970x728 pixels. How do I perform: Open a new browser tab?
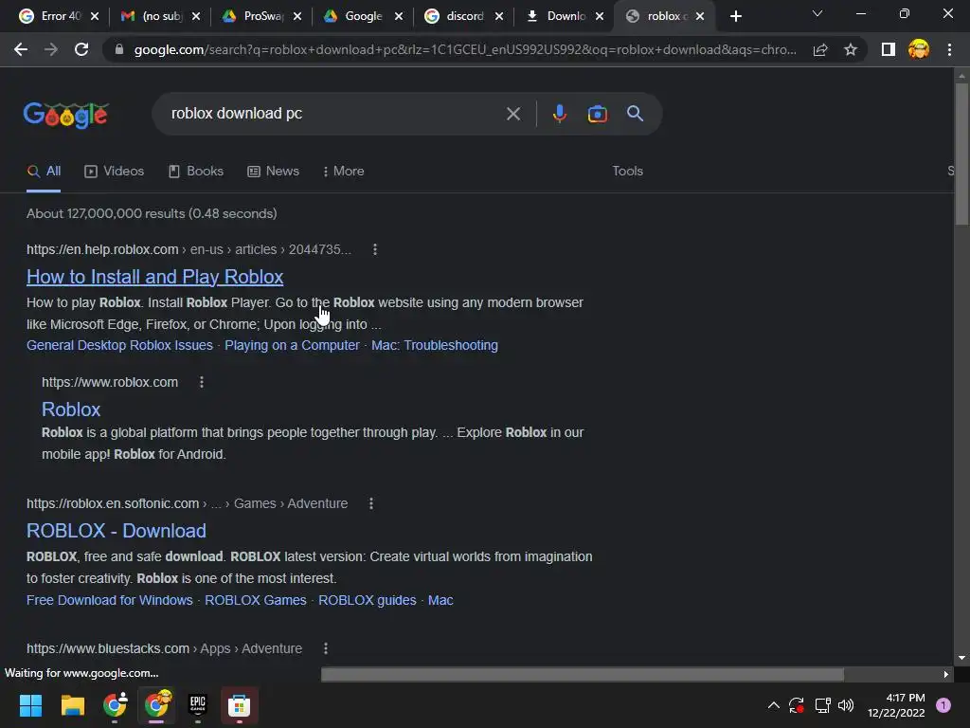pos(735,17)
